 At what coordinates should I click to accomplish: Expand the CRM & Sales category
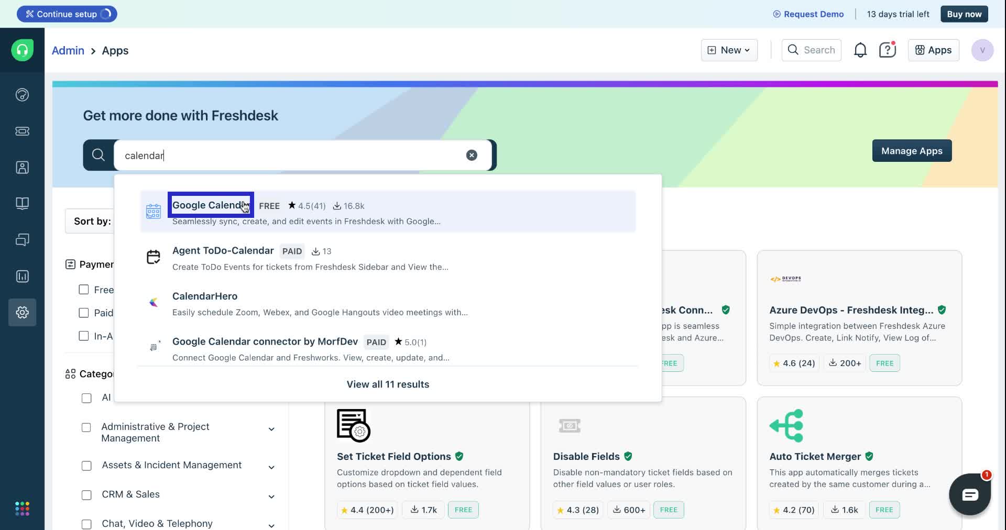(271, 496)
